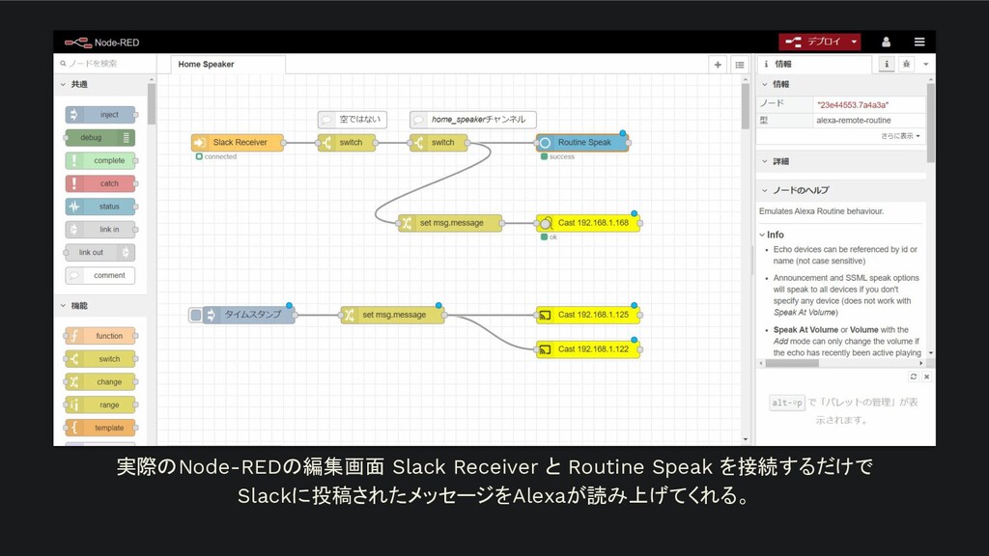Select the home_speakerチャンネル comment node
This screenshot has width=989, height=556.
473,119
